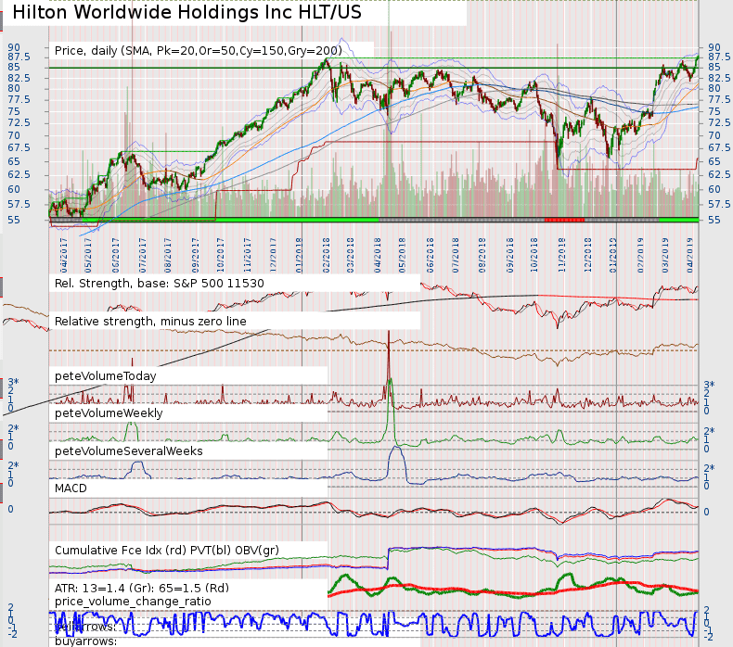Click the 12/2018 date label

point(588,256)
